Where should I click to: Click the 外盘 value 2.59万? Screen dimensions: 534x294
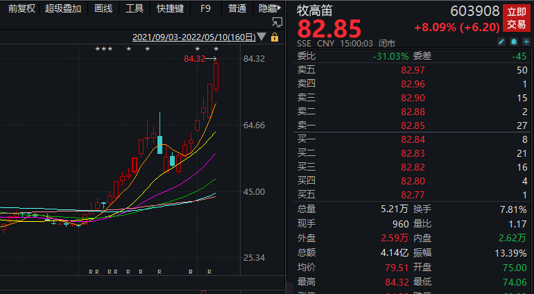click(395, 238)
